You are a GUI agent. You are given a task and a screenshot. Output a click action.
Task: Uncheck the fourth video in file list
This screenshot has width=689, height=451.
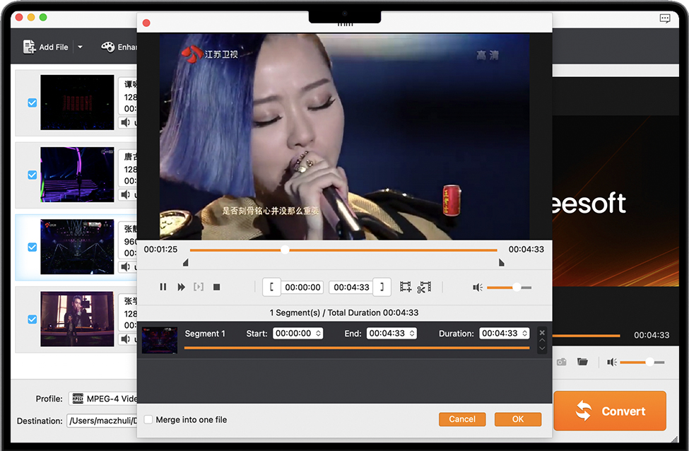click(x=32, y=320)
